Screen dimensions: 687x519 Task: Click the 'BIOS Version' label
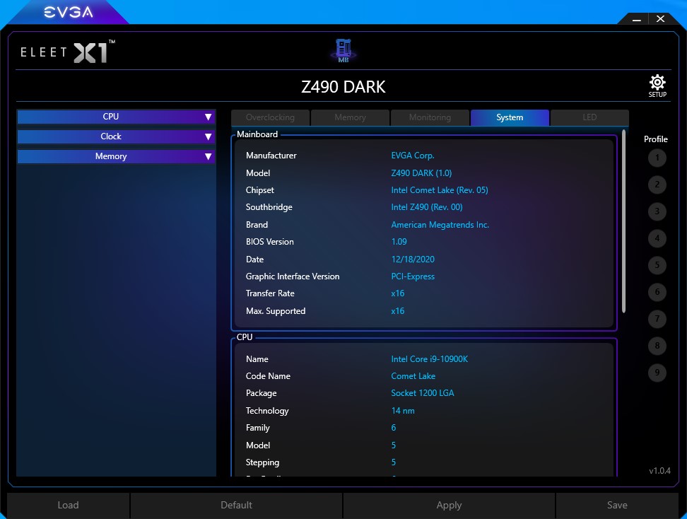point(270,242)
